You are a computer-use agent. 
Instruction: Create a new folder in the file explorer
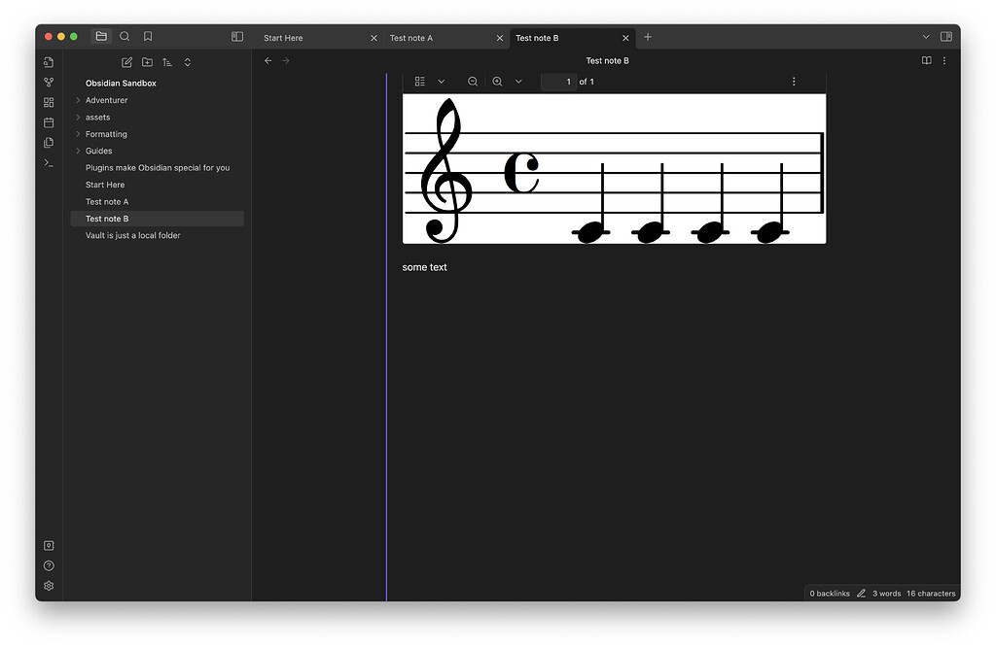(x=147, y=61)
